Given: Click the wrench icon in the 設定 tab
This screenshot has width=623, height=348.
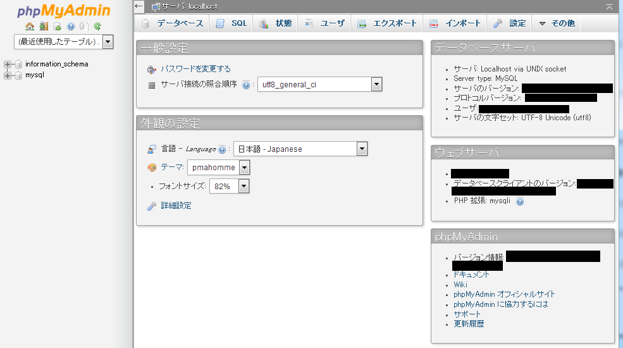Looking at the screenshot, I should point(497,24).
